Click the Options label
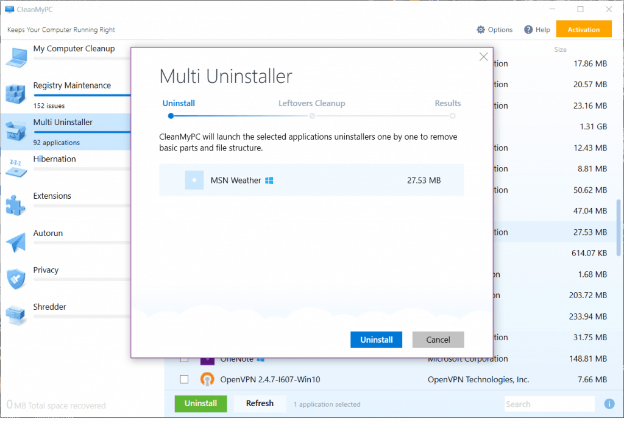The width and height of the screenshot is (624, 425). (500, 29)
